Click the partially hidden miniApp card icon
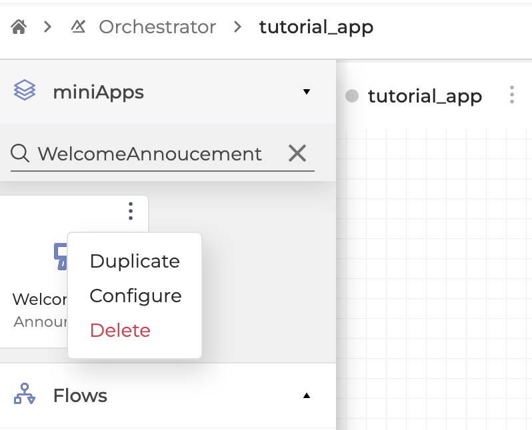The height and width of the screenshot is (430, 532). [x=60, y=254]
